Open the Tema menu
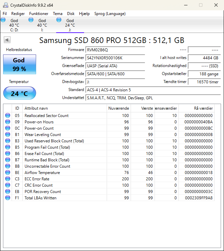Screen dimensions: 224x251 coord(57,14)
